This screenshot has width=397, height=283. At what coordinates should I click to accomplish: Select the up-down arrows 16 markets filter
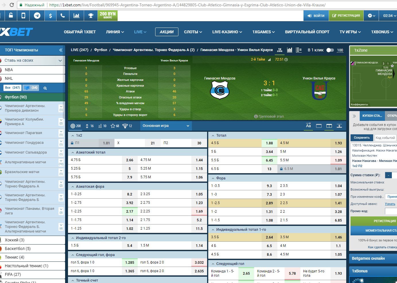click(89, 126)
